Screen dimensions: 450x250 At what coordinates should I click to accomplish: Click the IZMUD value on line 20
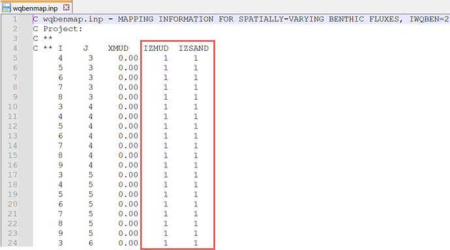(166, 204)
